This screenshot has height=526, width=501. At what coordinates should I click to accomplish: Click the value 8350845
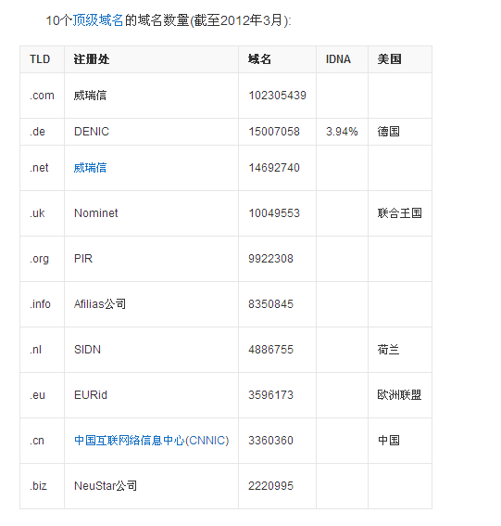[270, 304]
